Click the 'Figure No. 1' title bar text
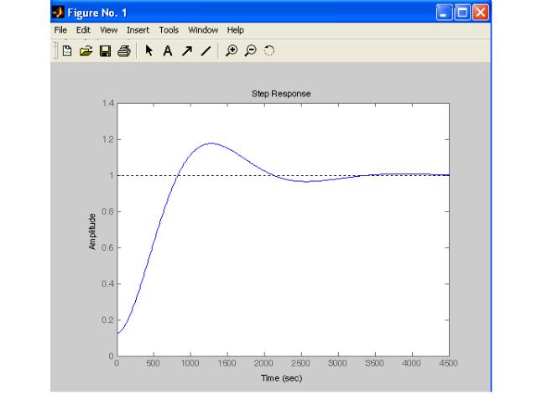Screen dimensions: 542x410 pyautogui.click(x=97, y=13)
